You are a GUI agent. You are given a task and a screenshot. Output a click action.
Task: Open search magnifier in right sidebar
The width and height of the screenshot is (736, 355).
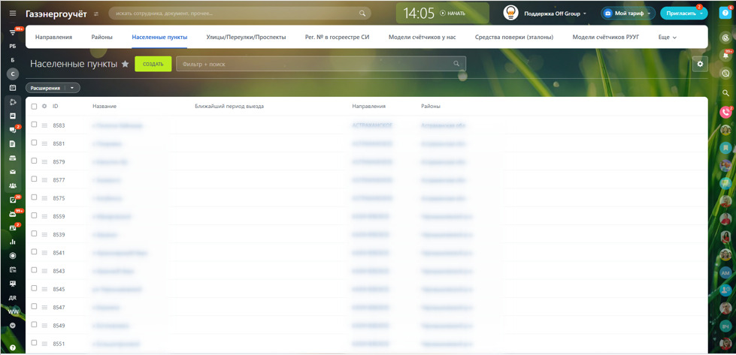(x=725, y=93)
